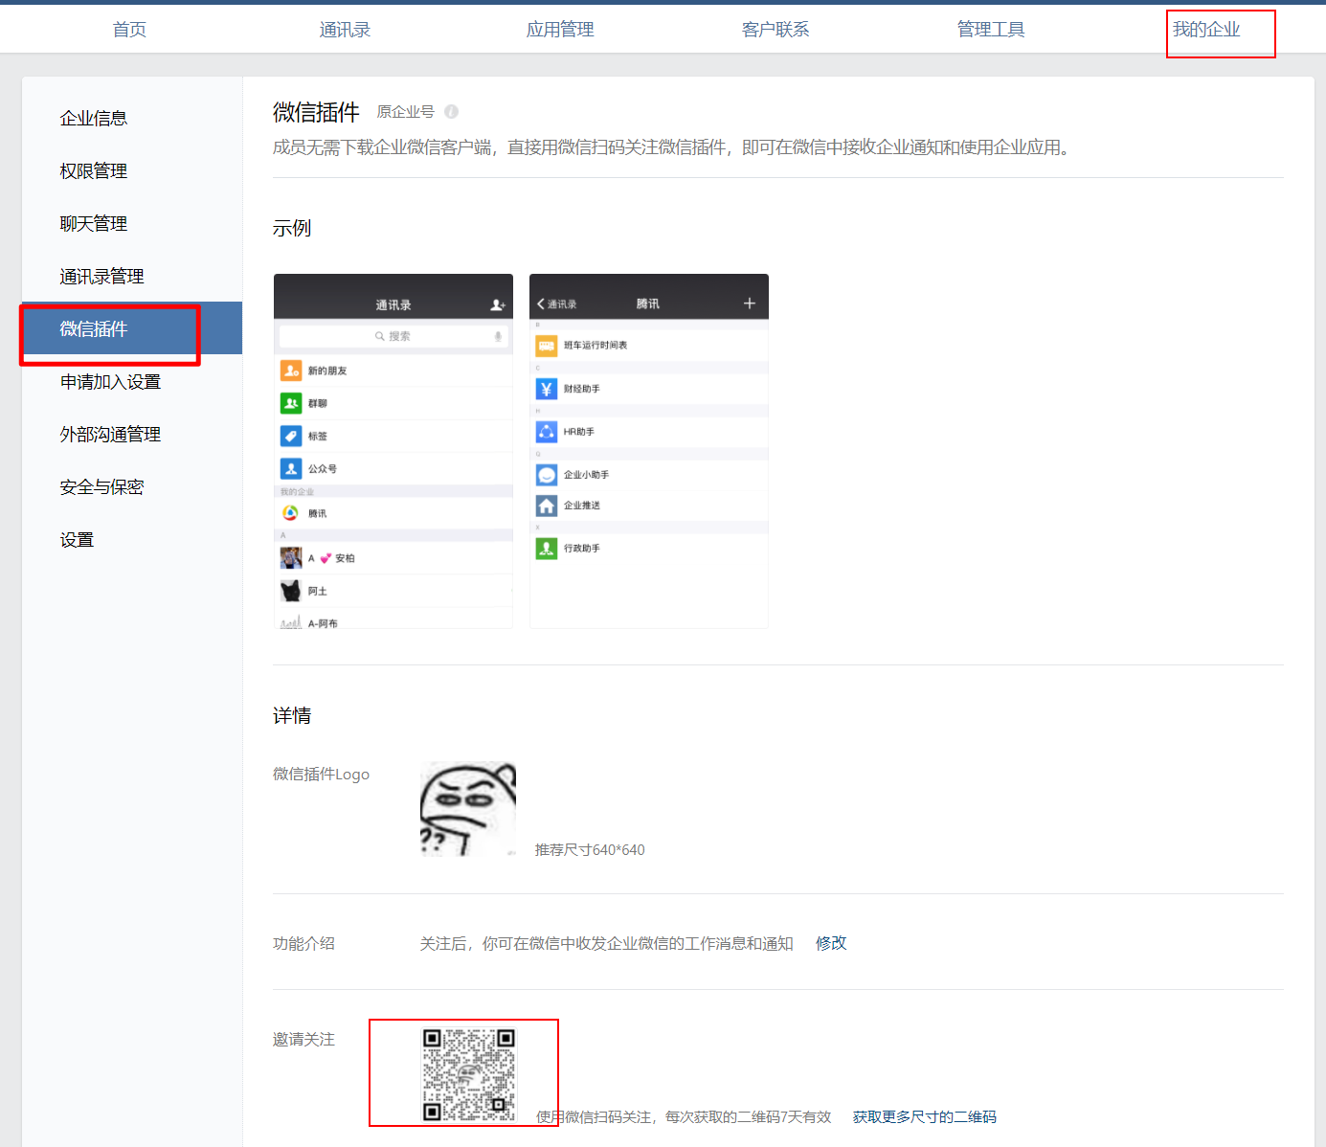1326x1147 pixels.
Task: Click the microphone icon in the example search bar
Action: (498, 336)
